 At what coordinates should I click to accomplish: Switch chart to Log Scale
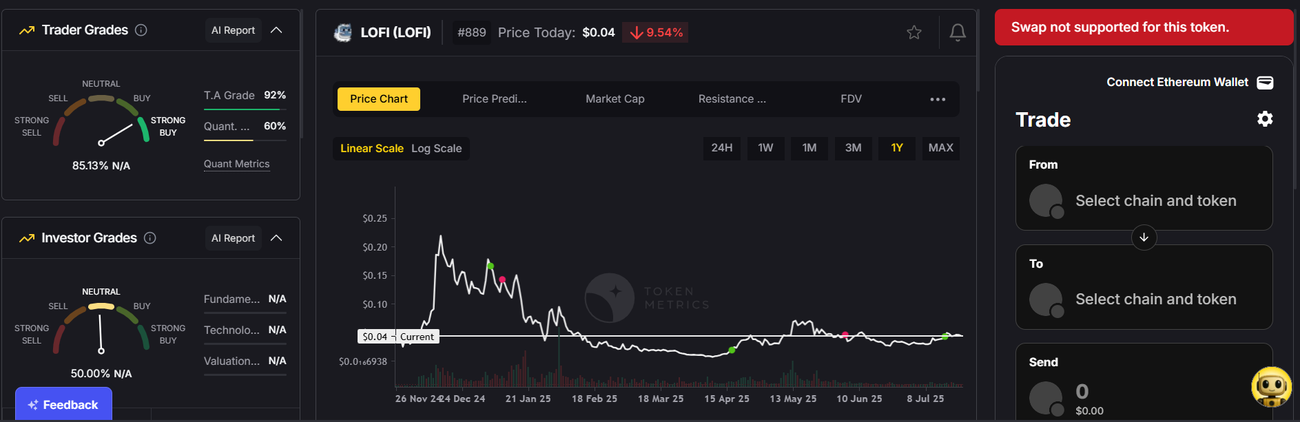tap(437, 149)
